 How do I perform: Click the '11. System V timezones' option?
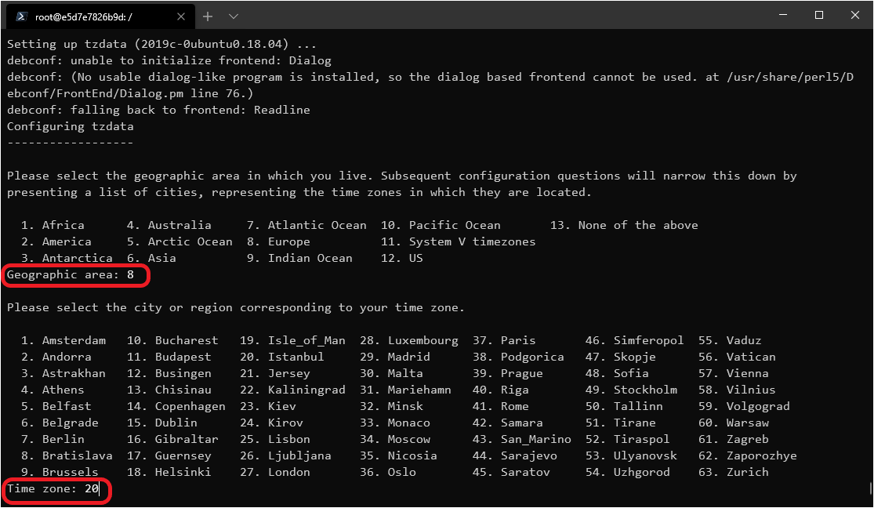coord(459,241)
